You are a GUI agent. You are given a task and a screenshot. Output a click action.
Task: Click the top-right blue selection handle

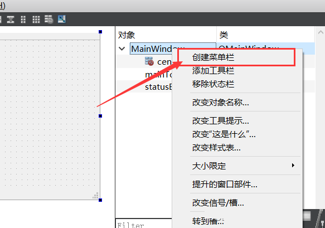pos(100,32)
